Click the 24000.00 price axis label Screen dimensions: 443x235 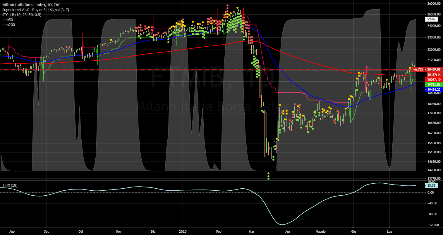(433, 26)
